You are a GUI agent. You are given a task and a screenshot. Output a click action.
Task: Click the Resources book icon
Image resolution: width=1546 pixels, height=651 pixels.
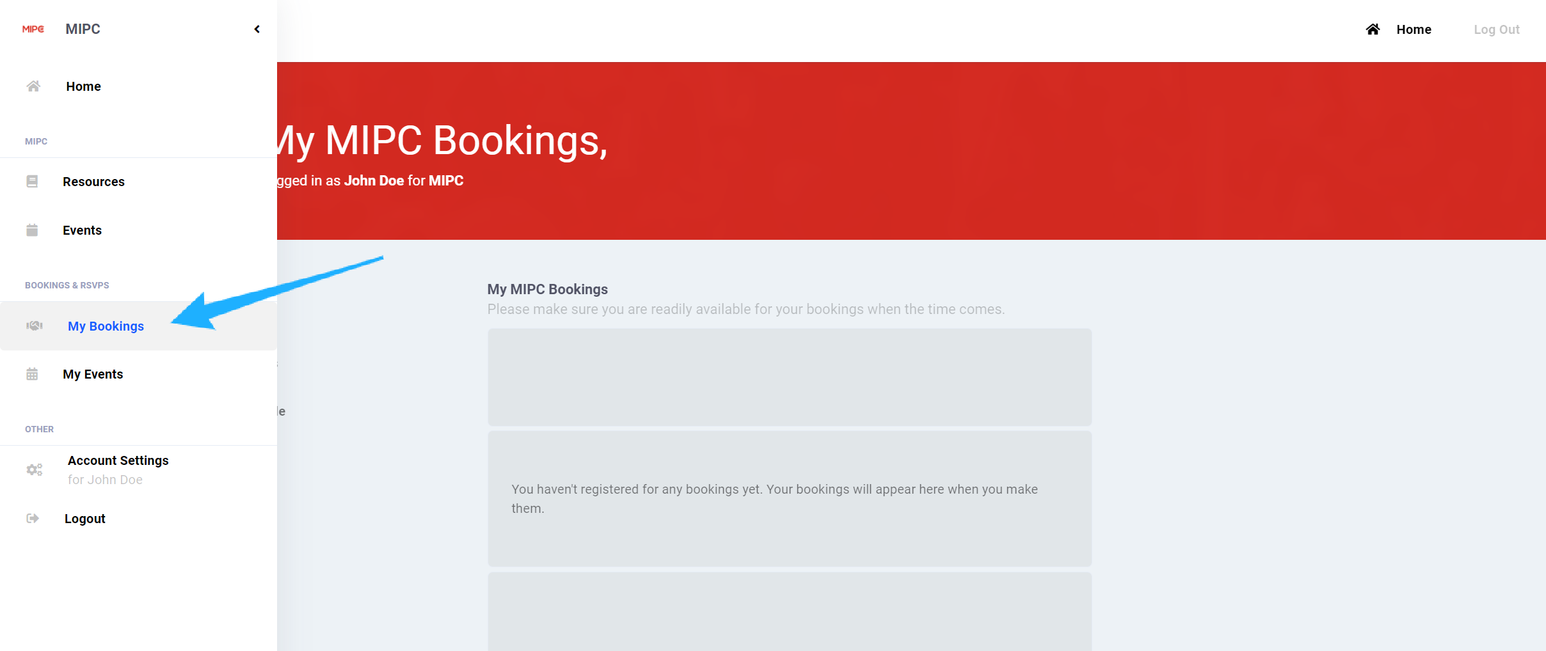(32, 182)
